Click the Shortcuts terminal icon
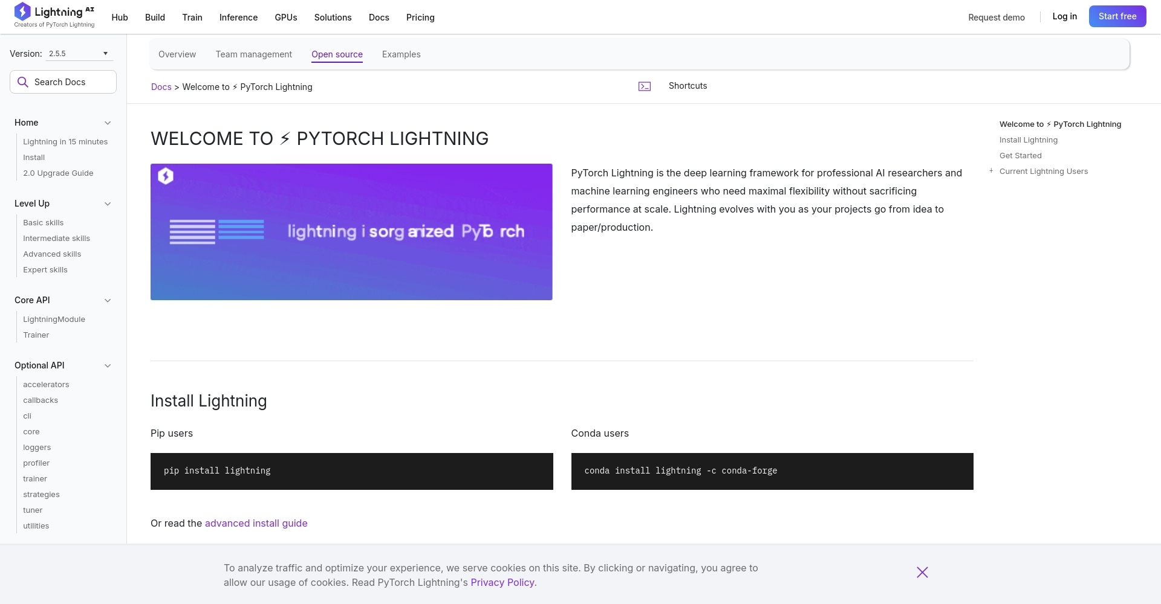This screenshot has width=1161, height=604. click(645, 86)
